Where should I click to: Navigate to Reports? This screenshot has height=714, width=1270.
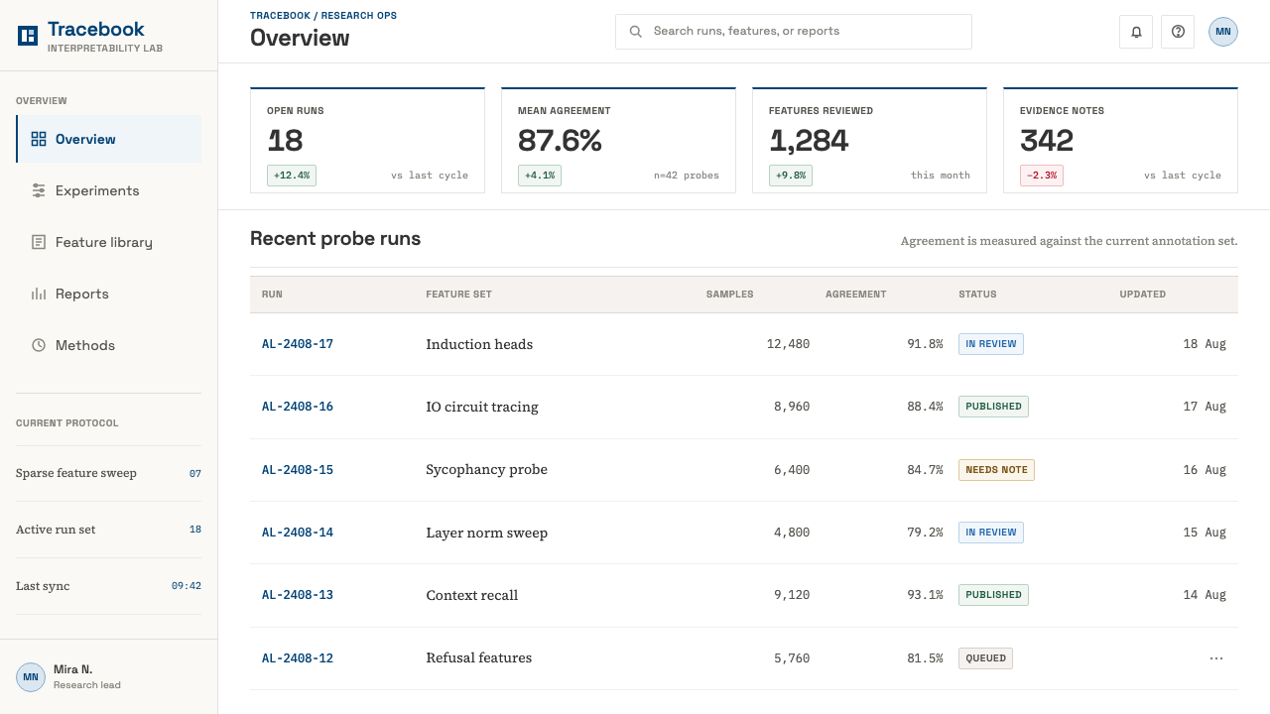[x=109, y=294]
